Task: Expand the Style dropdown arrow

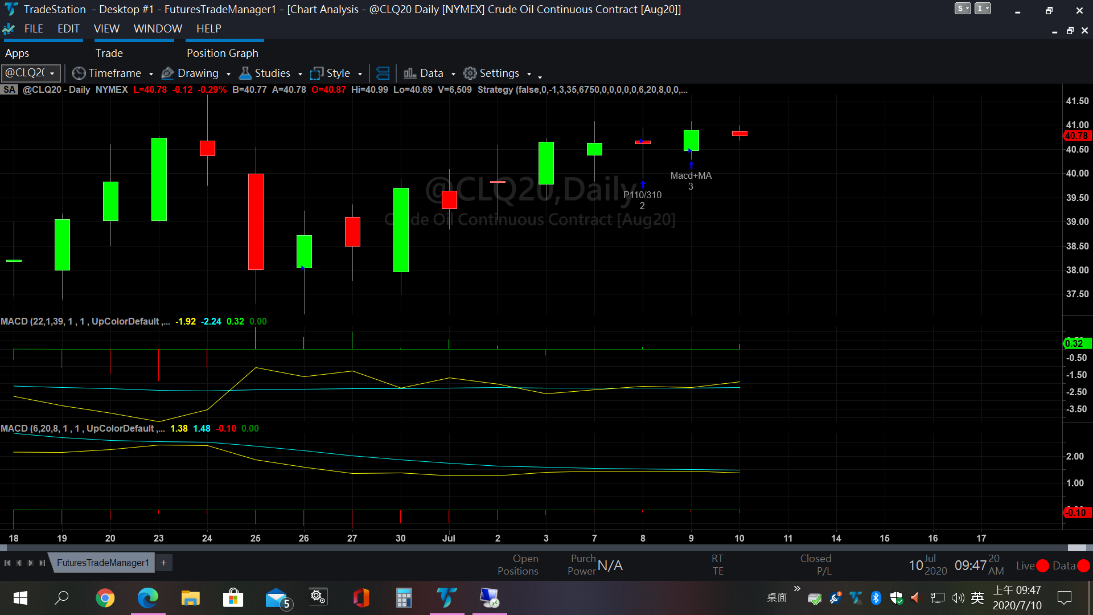Action: pyautogui.click(x=360, y=74)
